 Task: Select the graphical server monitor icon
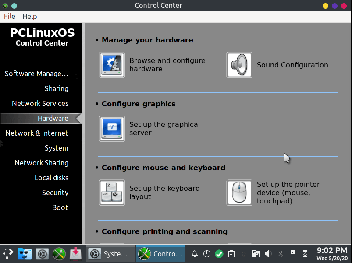point(112,129)
